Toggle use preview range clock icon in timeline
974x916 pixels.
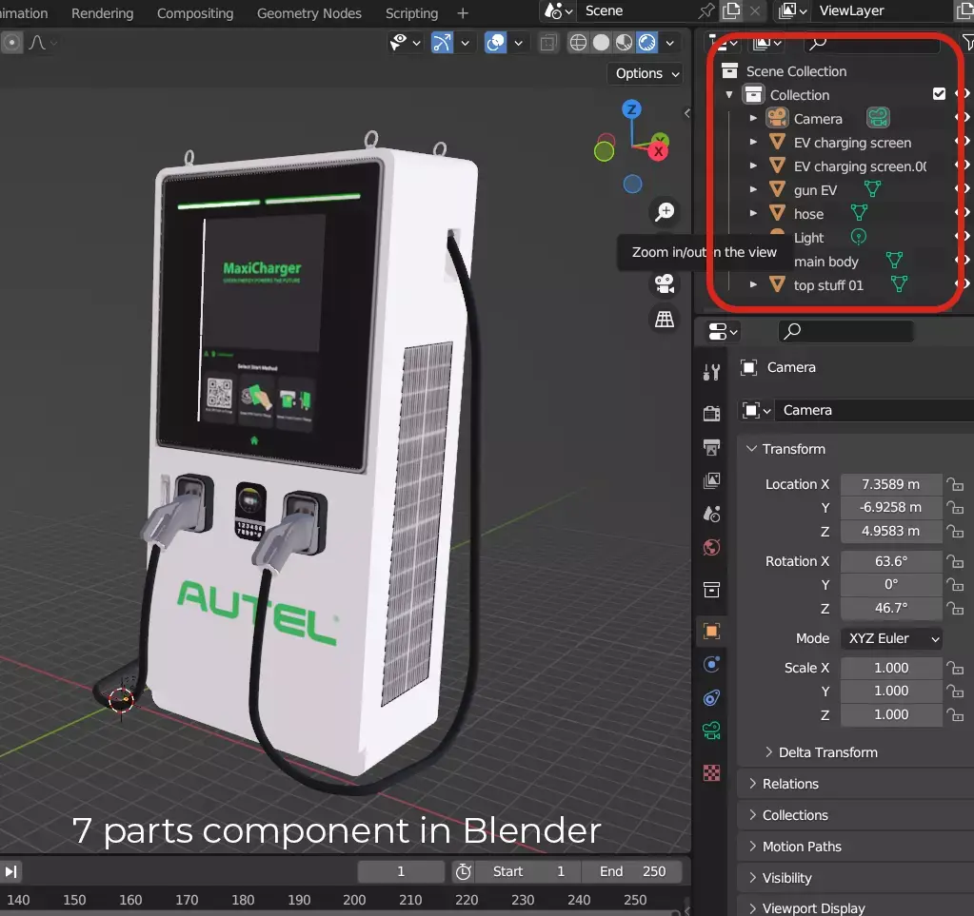pyautogui.click(x=464, y=871)
